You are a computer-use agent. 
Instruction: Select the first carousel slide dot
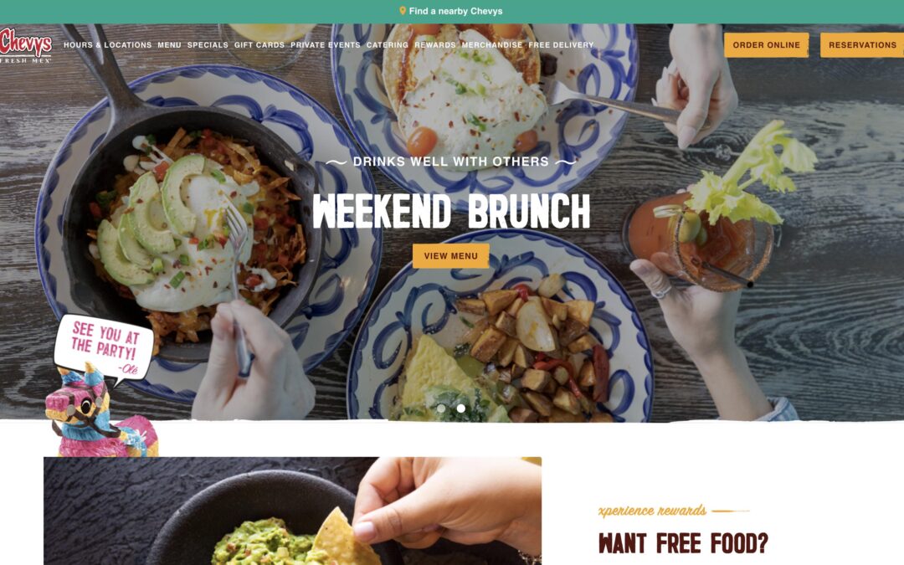coord(441,408)
